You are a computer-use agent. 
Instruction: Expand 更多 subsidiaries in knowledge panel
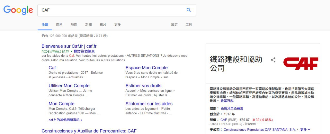[305, 130]
